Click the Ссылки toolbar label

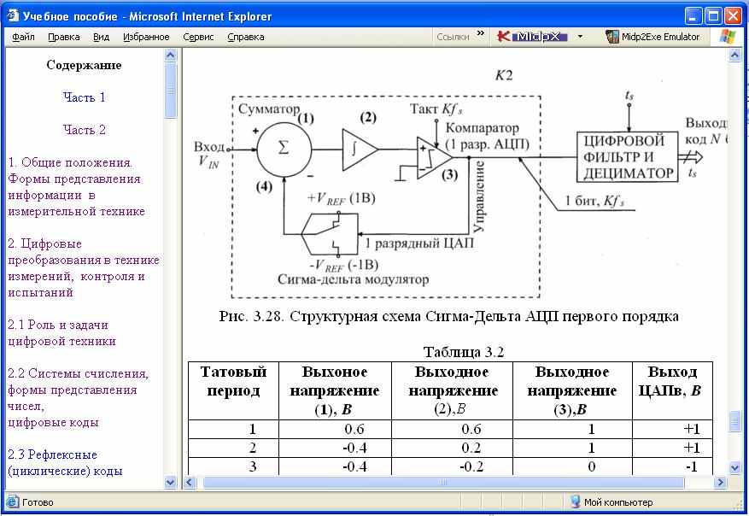click(x=453, y=38)
